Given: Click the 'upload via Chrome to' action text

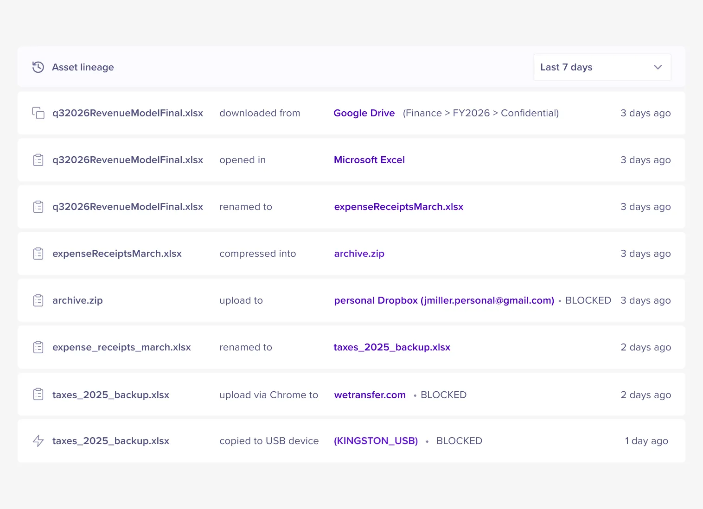Looking at the screenshot, I should pyautogui.click(x=268, y=395).
